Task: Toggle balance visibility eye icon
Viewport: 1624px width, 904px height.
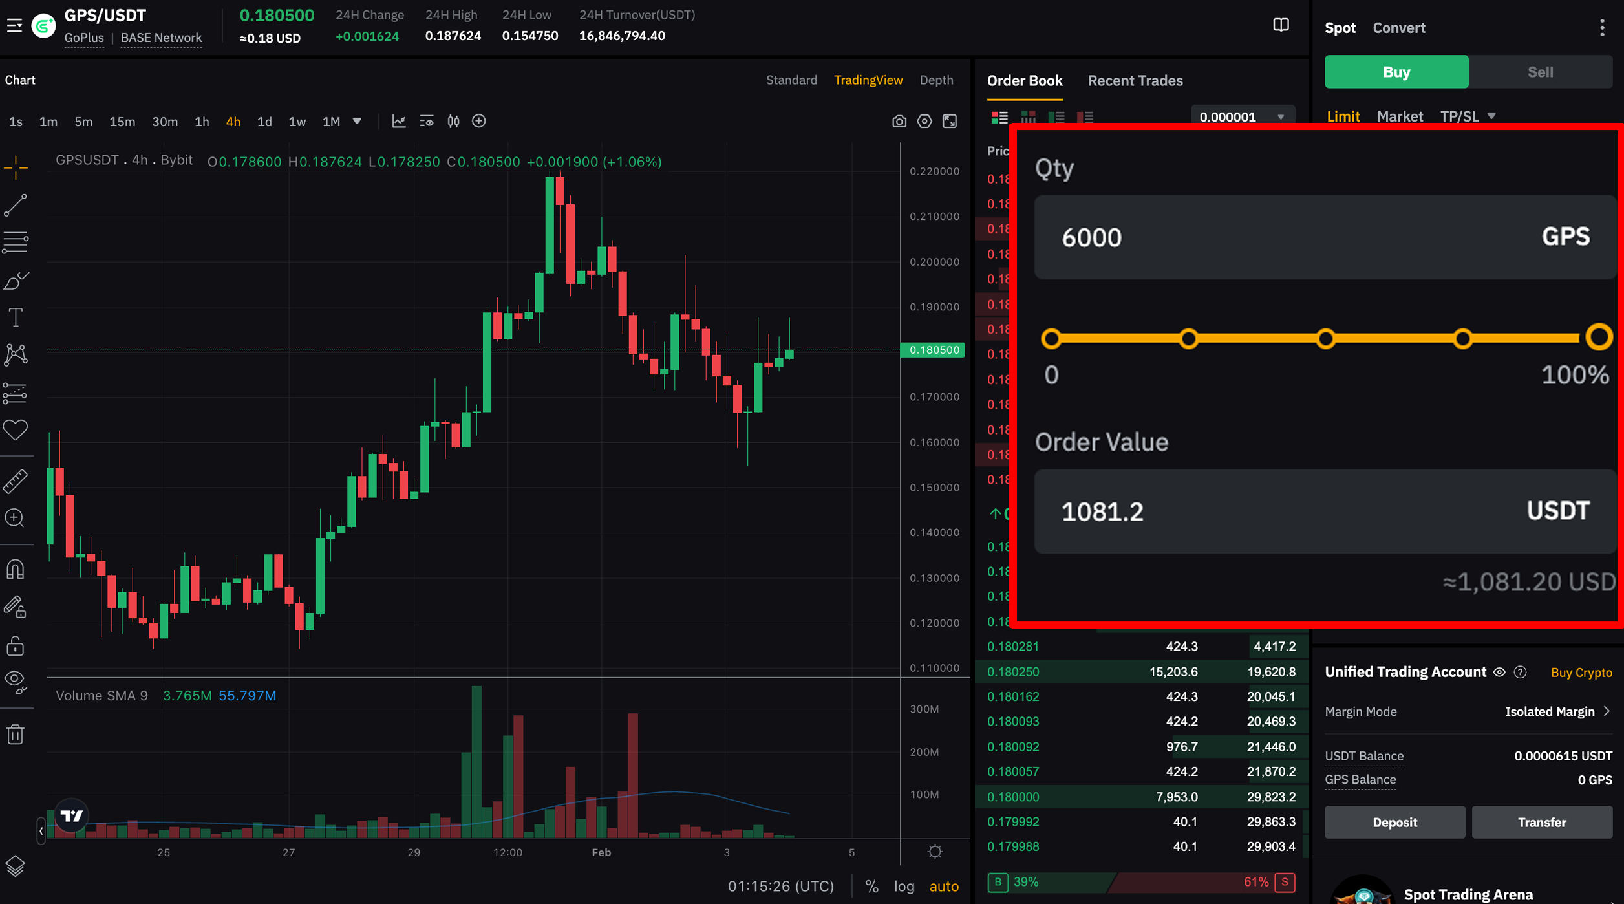Action: coord(1499,673)
